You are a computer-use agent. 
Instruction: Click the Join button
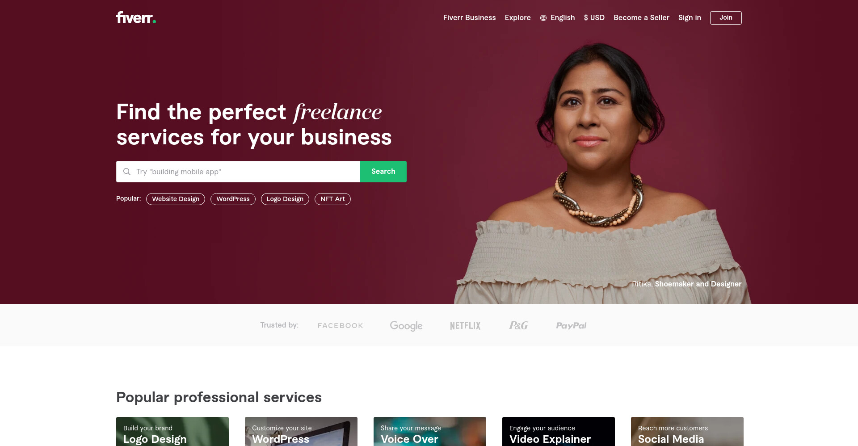point(726,18)
